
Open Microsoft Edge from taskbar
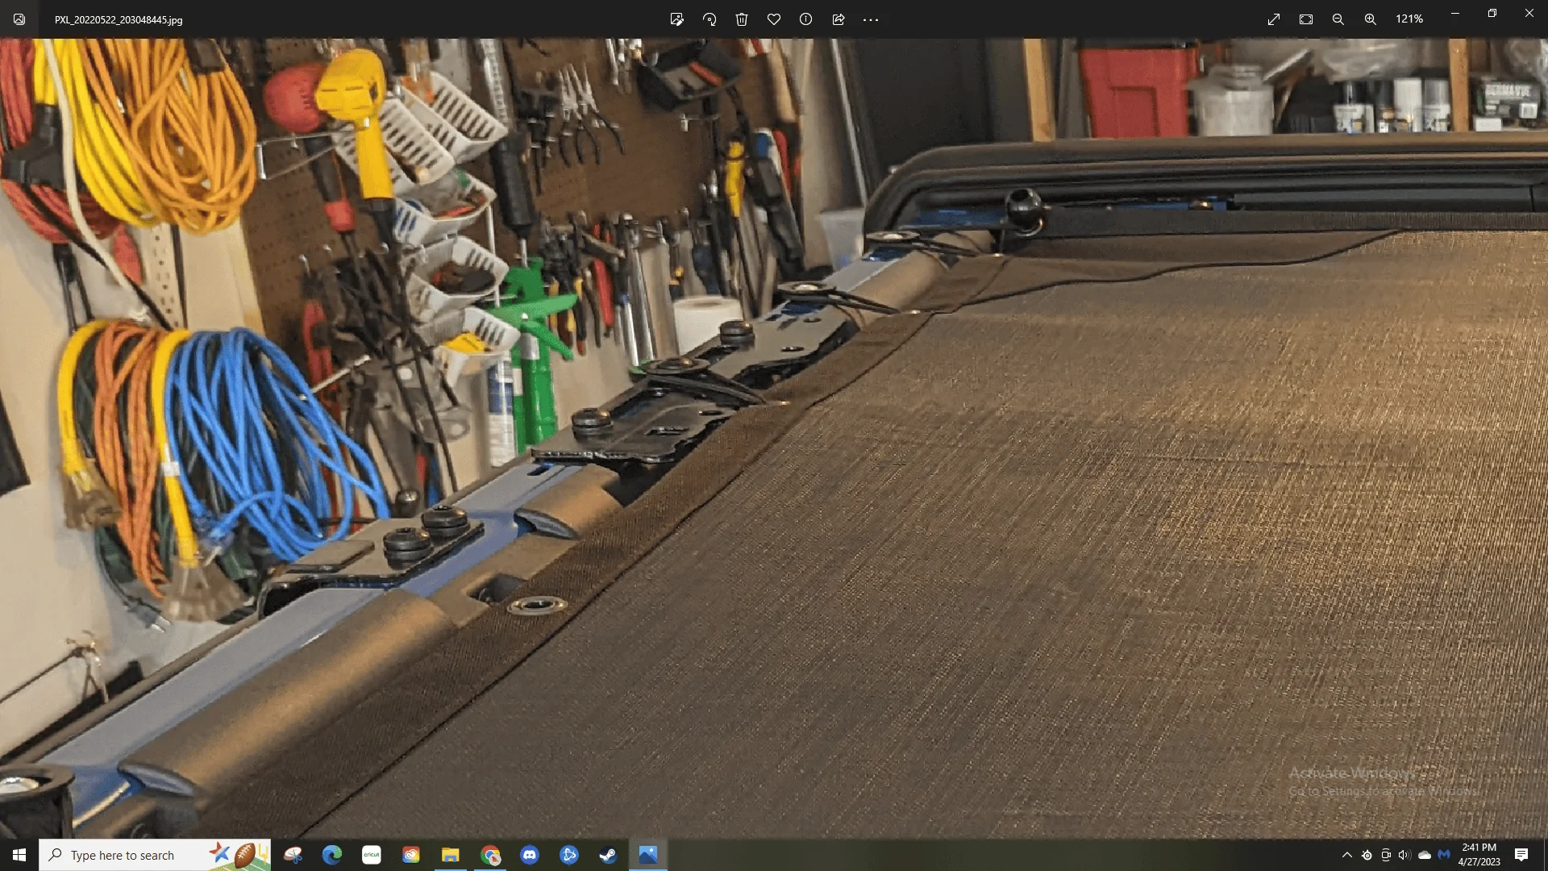pyautogui.click(x=332, y=855)
